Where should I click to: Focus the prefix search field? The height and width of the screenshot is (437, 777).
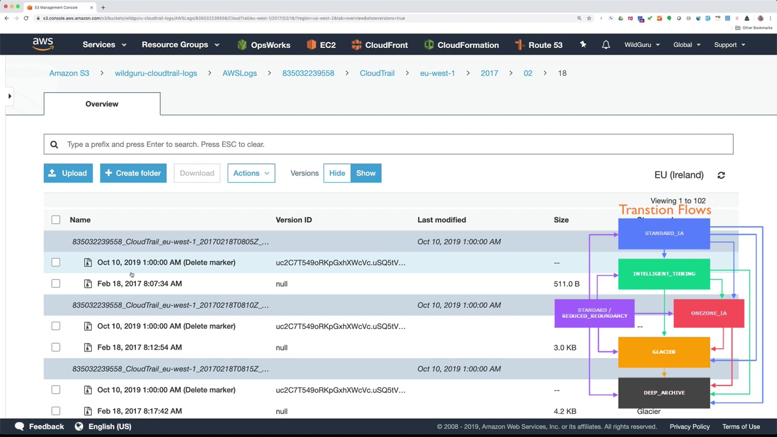[x=388, y=144]
